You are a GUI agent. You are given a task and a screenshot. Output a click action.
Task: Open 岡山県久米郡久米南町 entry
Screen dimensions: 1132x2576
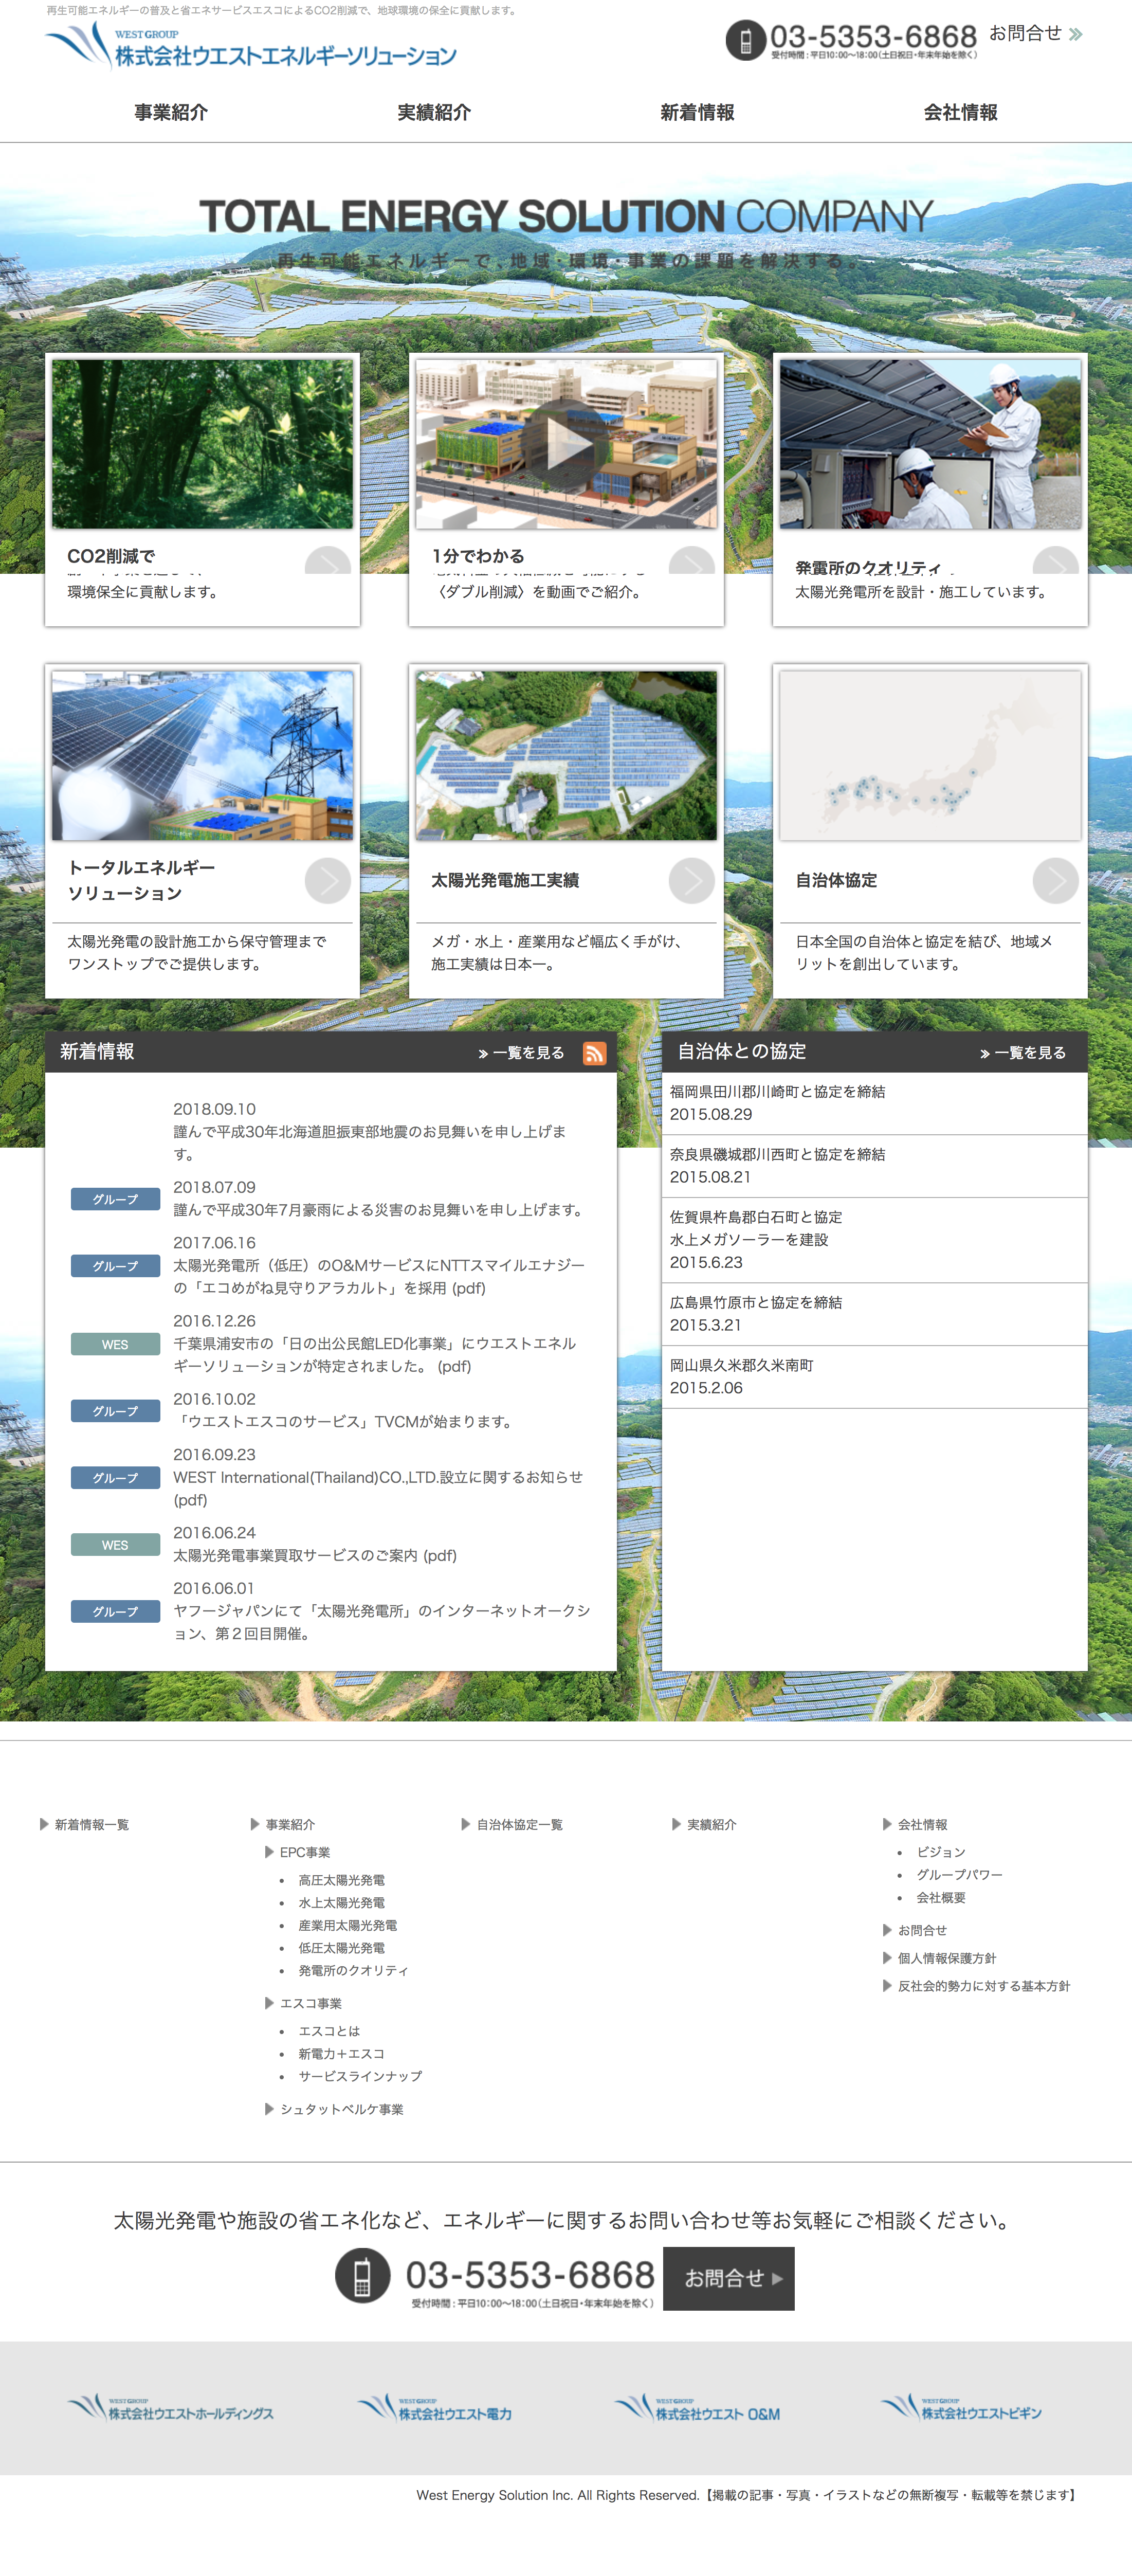741,1366
